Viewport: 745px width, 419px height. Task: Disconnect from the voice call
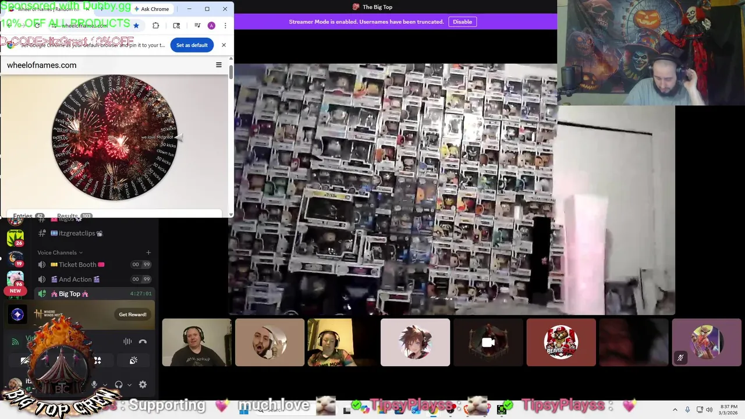143,342
